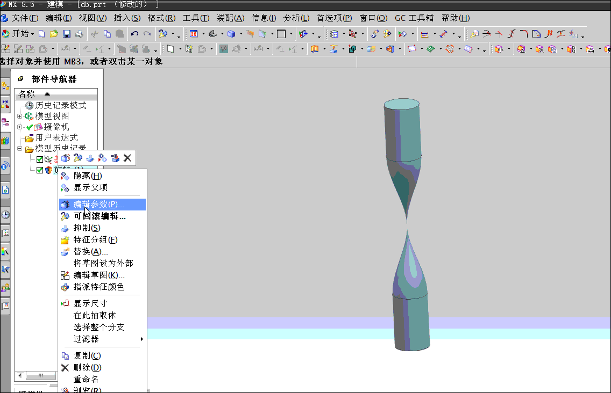Click the Edit with Rollback icon in mini toolbar
This screenshot has width=611, height=393.
78,158
